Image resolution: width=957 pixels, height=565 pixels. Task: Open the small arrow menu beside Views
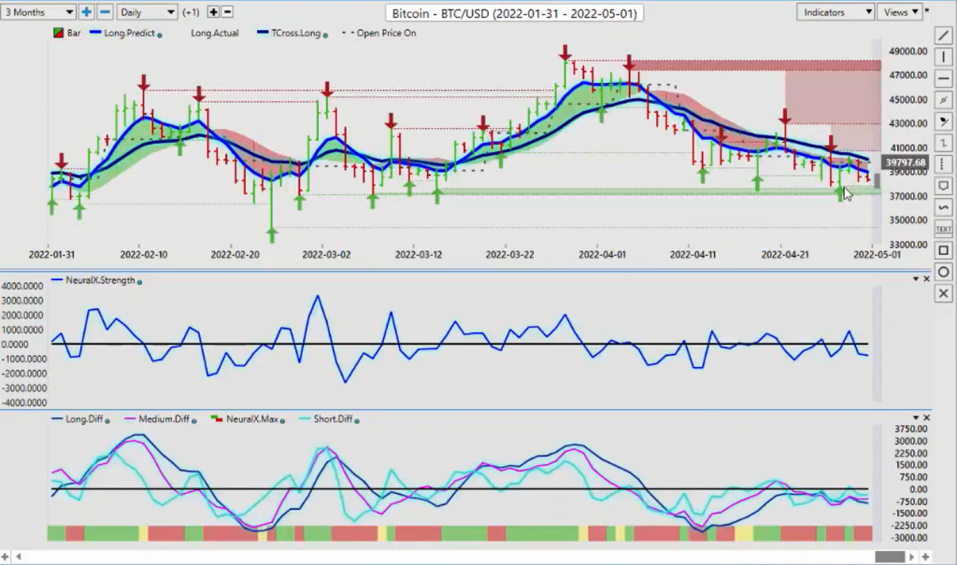(927, 10)
